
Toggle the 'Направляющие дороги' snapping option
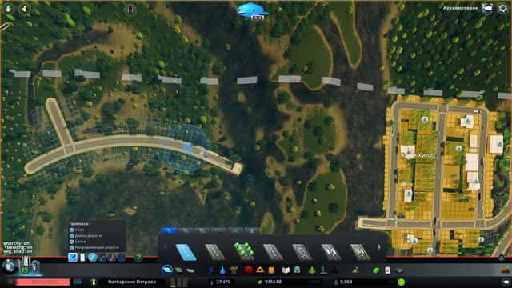tap(94, 247)
